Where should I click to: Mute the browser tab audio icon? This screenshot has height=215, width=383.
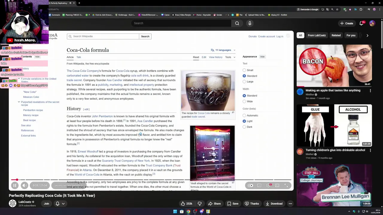70,3
